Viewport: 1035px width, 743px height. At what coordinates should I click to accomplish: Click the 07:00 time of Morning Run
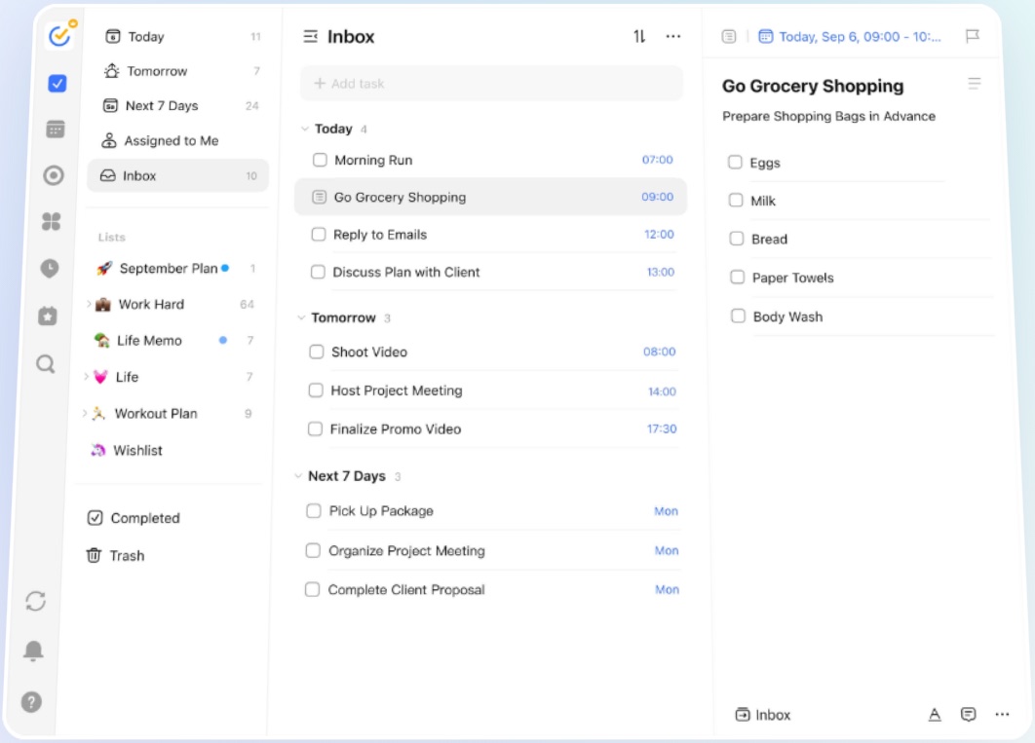[x=658, y=160]
